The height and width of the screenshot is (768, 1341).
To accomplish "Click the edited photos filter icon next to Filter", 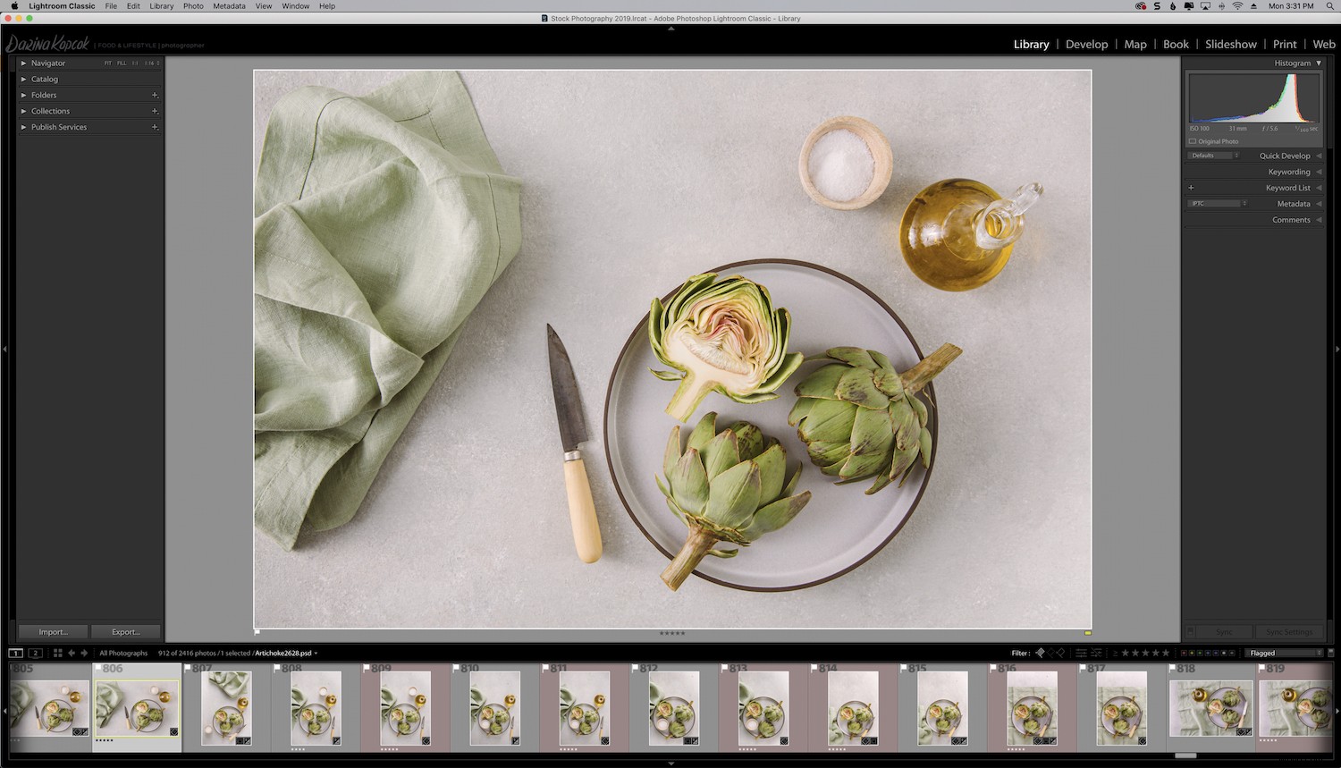I will 1081,653.
